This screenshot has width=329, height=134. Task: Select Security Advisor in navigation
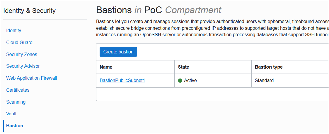23,66
